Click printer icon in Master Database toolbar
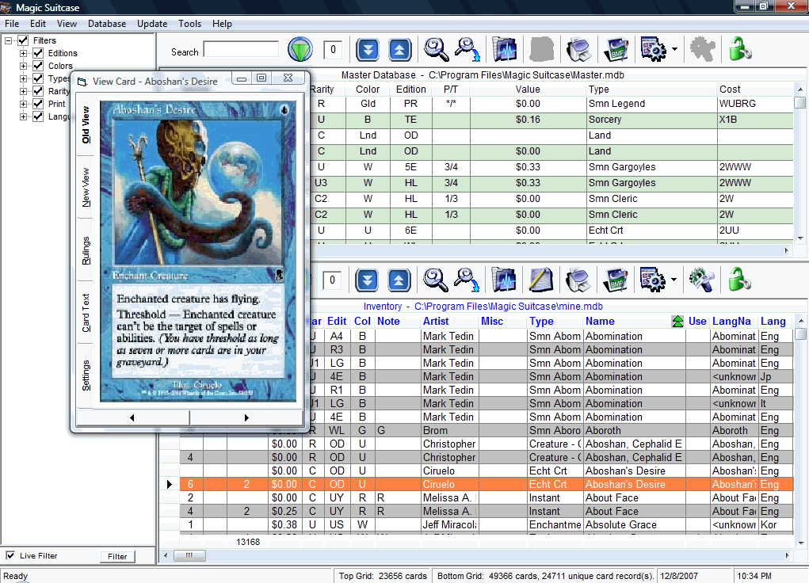Image resolution: width=809 pixels, height=583 pixels. [x=579, y=50]
